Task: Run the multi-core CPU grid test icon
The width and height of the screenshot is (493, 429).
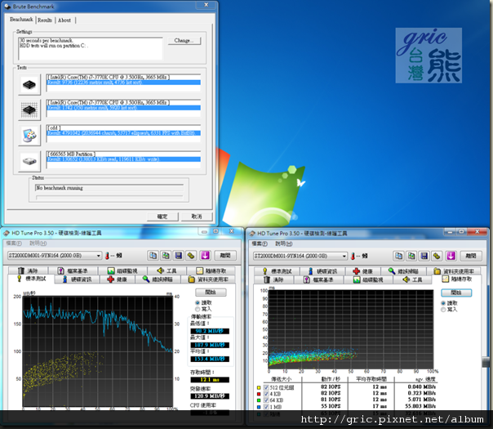Action: pyautogui.click(x=29, y=110)
